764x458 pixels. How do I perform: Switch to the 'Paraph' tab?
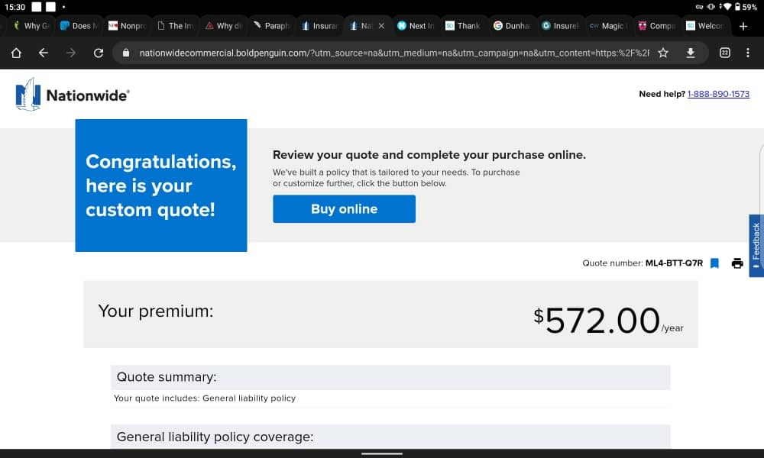coord(271,26)
